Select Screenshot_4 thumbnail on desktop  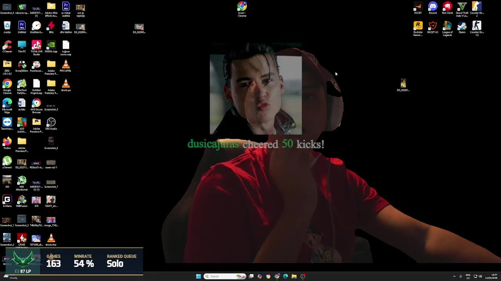click(7, 8)
